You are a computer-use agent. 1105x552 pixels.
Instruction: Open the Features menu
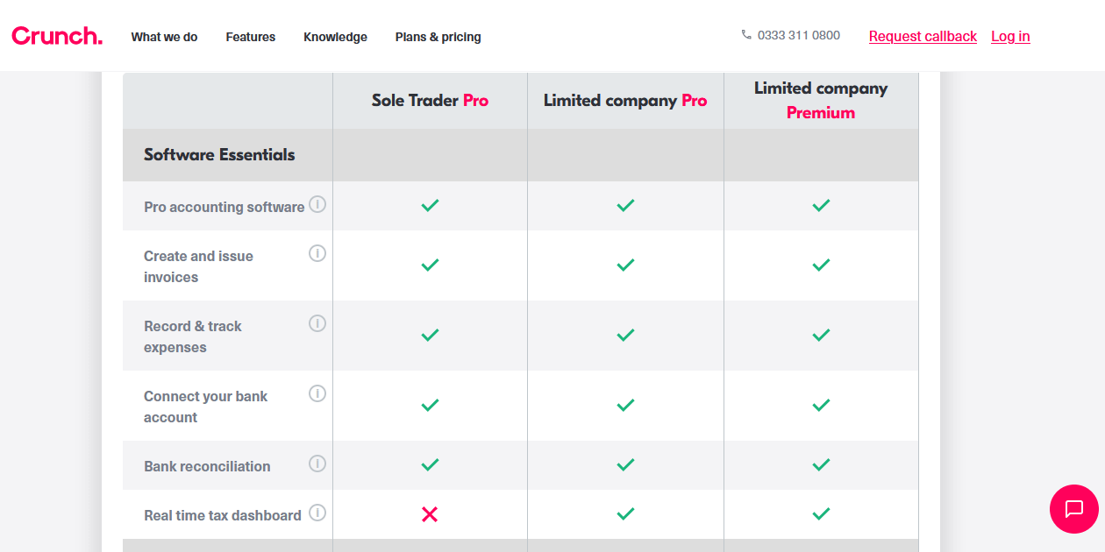click(x=250, y=37)
